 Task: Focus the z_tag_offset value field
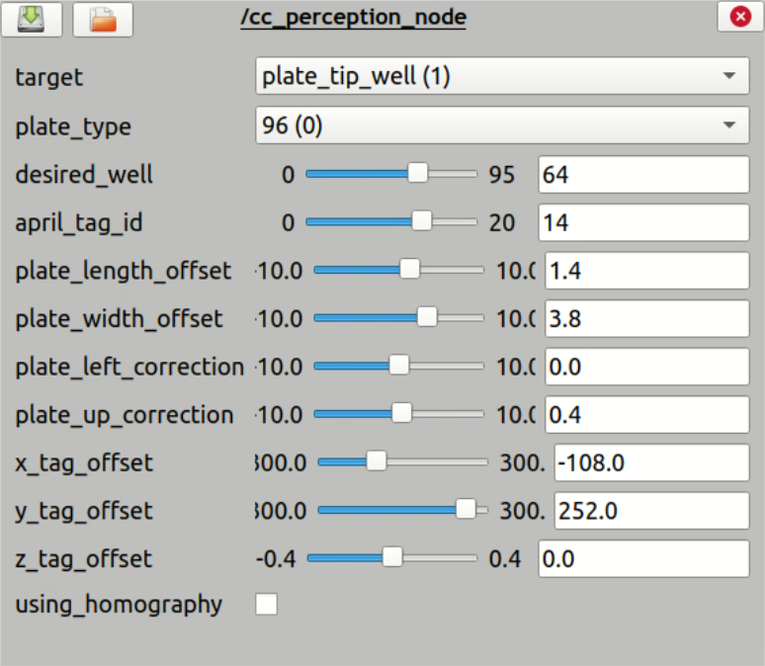(x=643, y=559)
